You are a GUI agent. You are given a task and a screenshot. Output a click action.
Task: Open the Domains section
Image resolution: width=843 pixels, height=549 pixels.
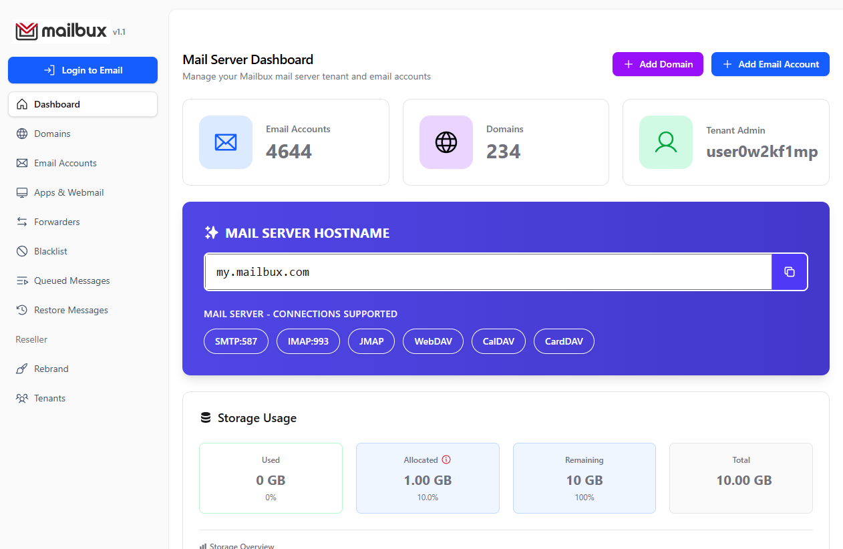[51, 134]
